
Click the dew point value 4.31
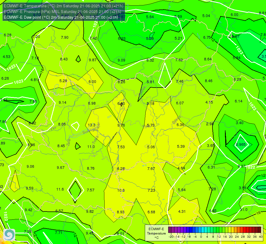[x=182, y=211]
